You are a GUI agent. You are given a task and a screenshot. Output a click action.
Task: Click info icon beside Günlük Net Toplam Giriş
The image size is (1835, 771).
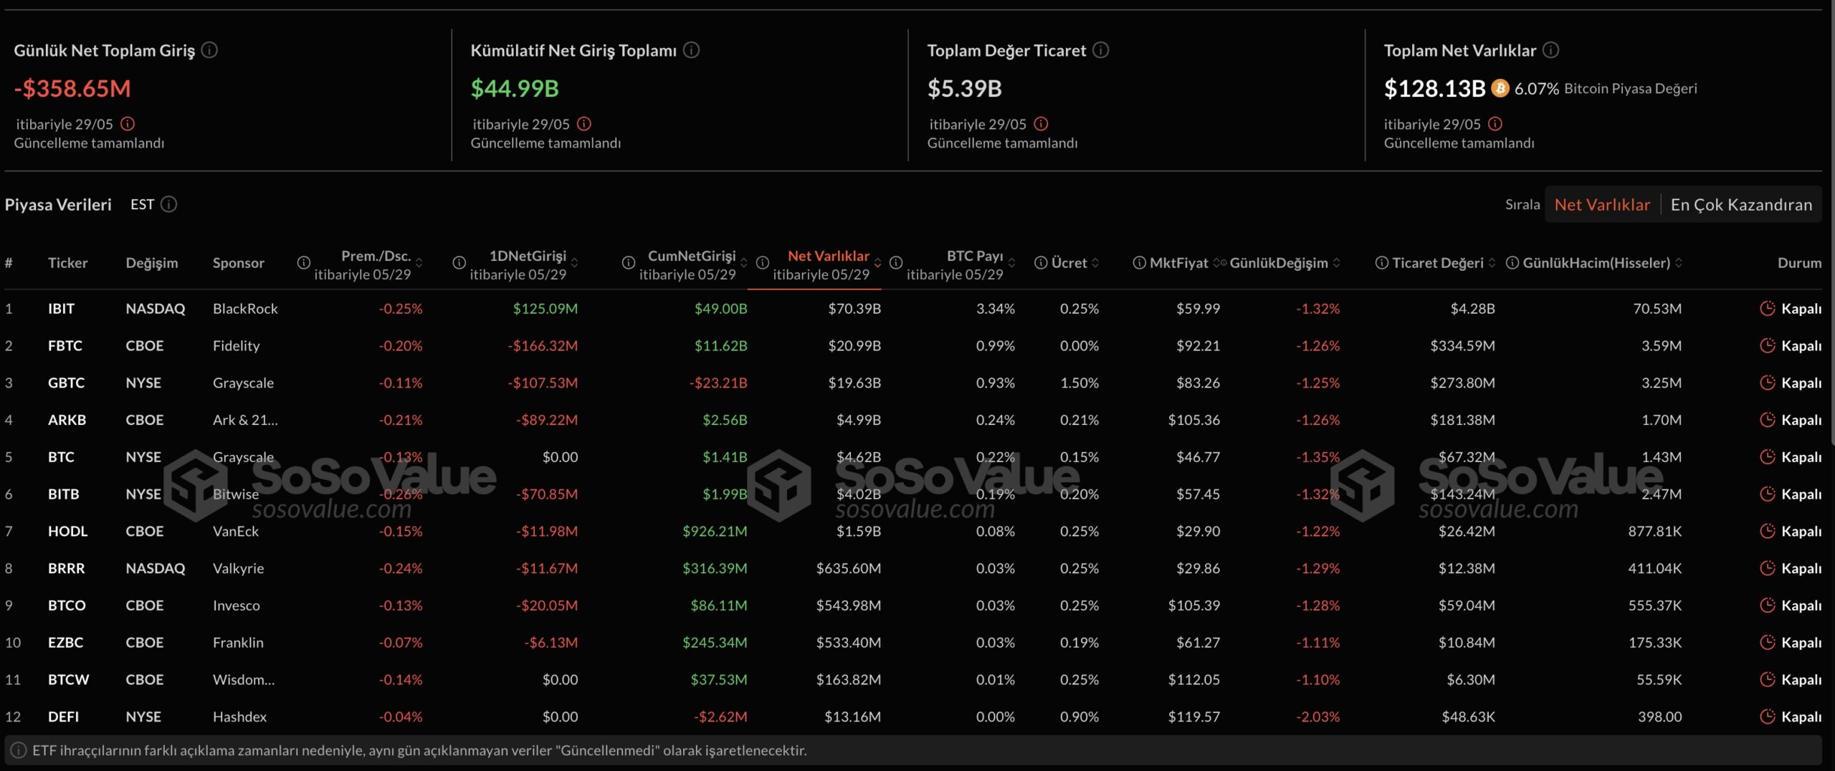point(209,50)
